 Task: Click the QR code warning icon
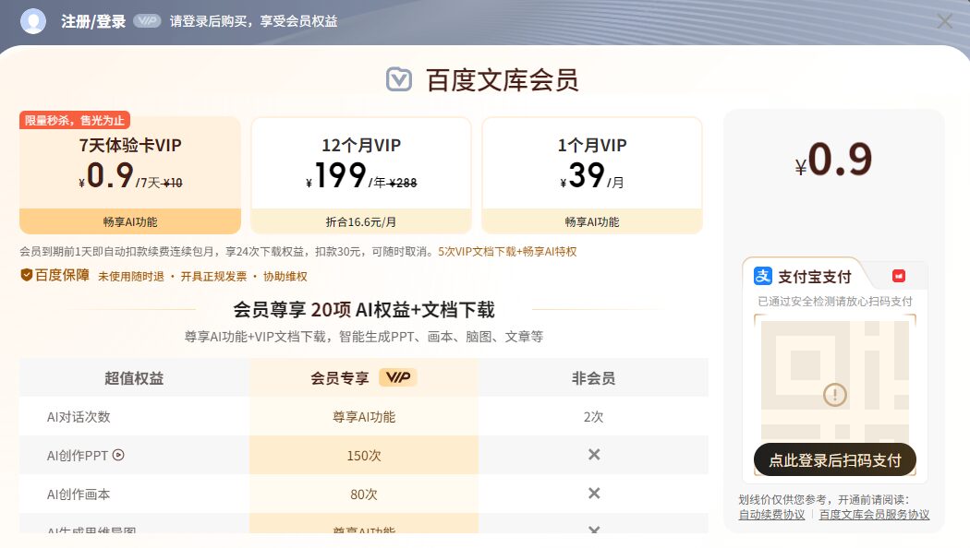point(835,395)
